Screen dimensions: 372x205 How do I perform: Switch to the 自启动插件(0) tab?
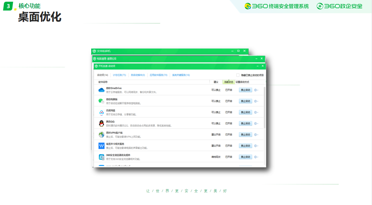coord(138,75)
